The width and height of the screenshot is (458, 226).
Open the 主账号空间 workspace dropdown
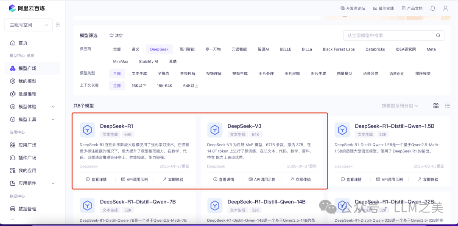pos(28,25)
